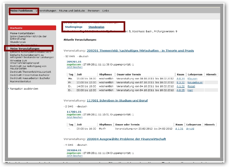Viewport: 229px width, 167px height.
Task: Open Rückmeldestatus sidebar link
Action: point(20,82)
